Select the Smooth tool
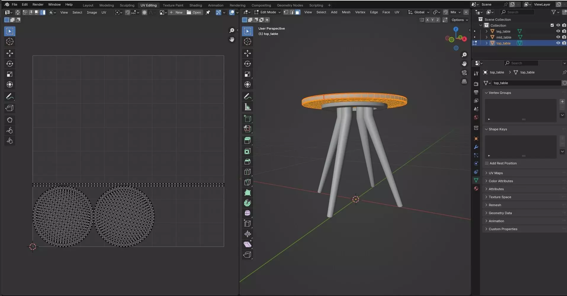 click(x=248, y=213)
